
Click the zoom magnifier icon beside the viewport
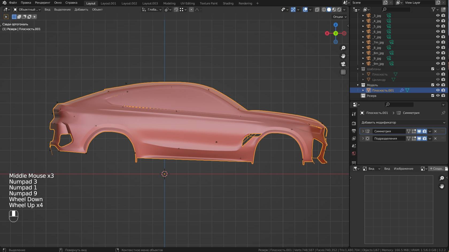tap(343, 48)
